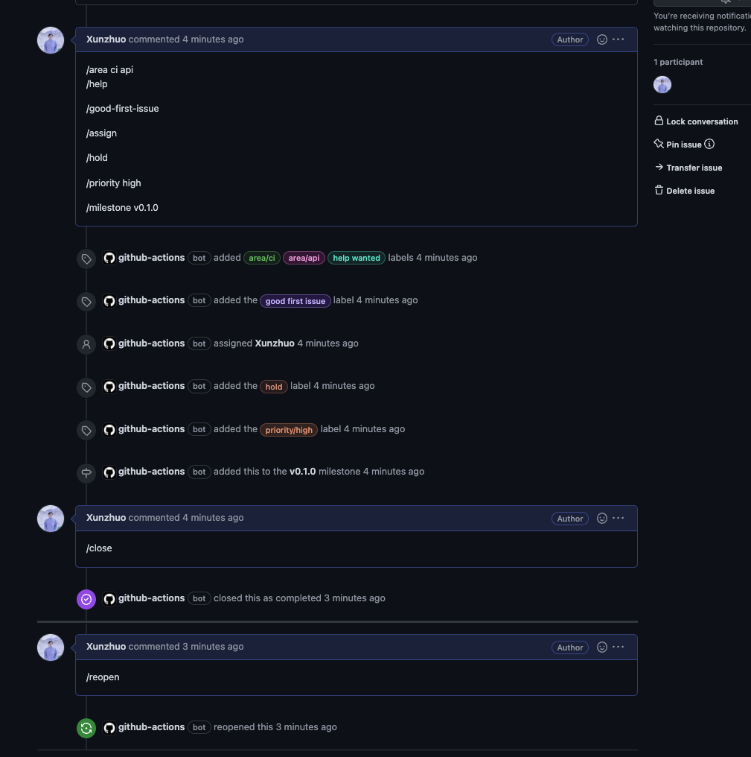Click the purple closed-as-completed timeline icon
Screen dimensions: 751x757
click(86, 599)
